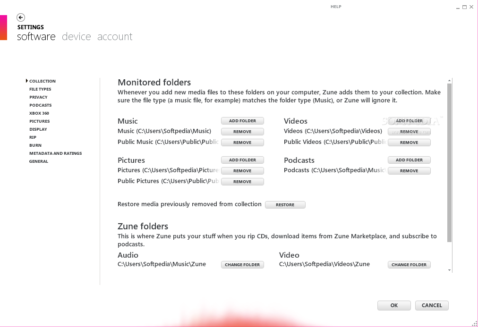This screenshot has height=327, width=478.
Task: Add a folder to Videos monitored folders
Action: pos(409,121)
